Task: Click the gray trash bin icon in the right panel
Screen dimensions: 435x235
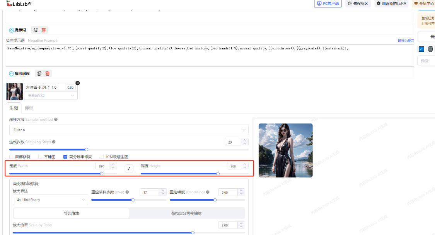Action: 430,49
